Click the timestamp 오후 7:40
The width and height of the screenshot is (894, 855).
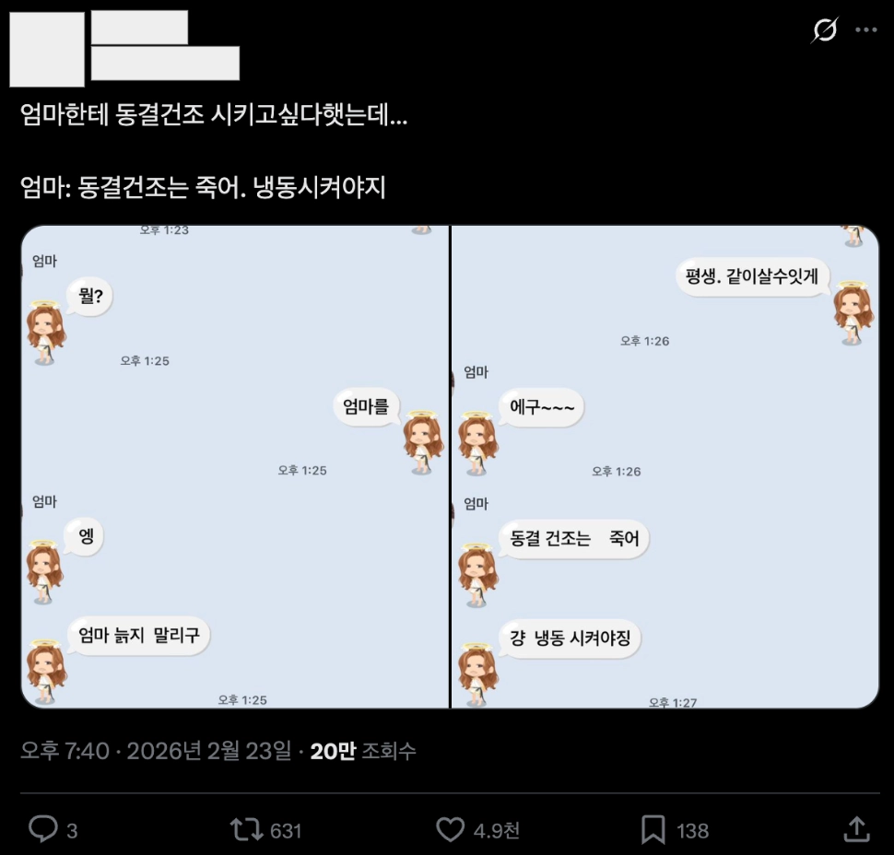click(x=60, y=751)
